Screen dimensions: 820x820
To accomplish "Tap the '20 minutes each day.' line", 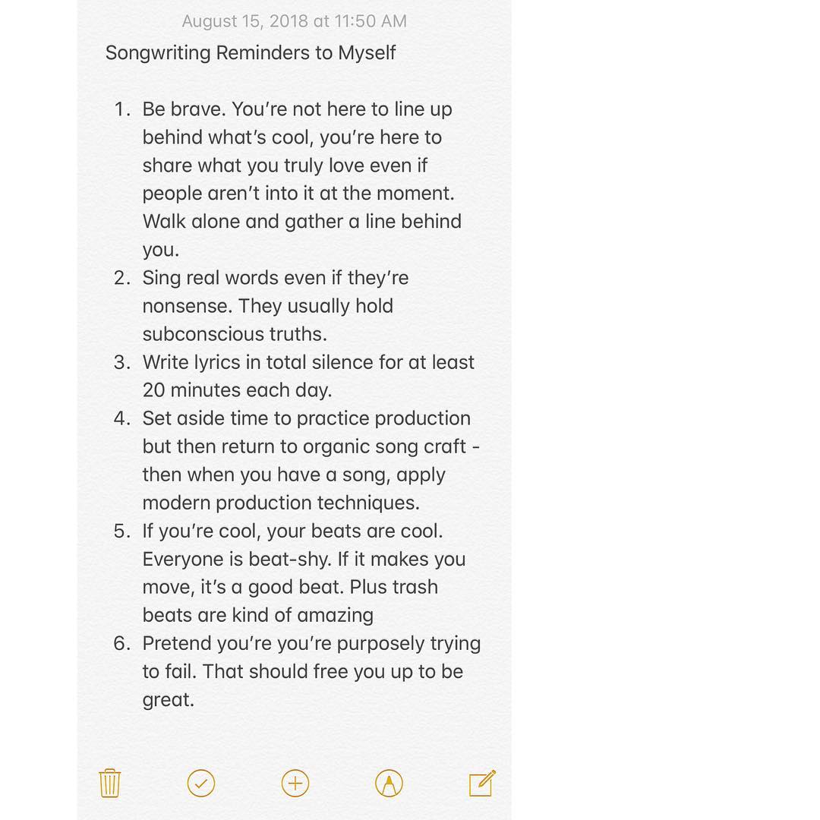I will pos(236,390).
